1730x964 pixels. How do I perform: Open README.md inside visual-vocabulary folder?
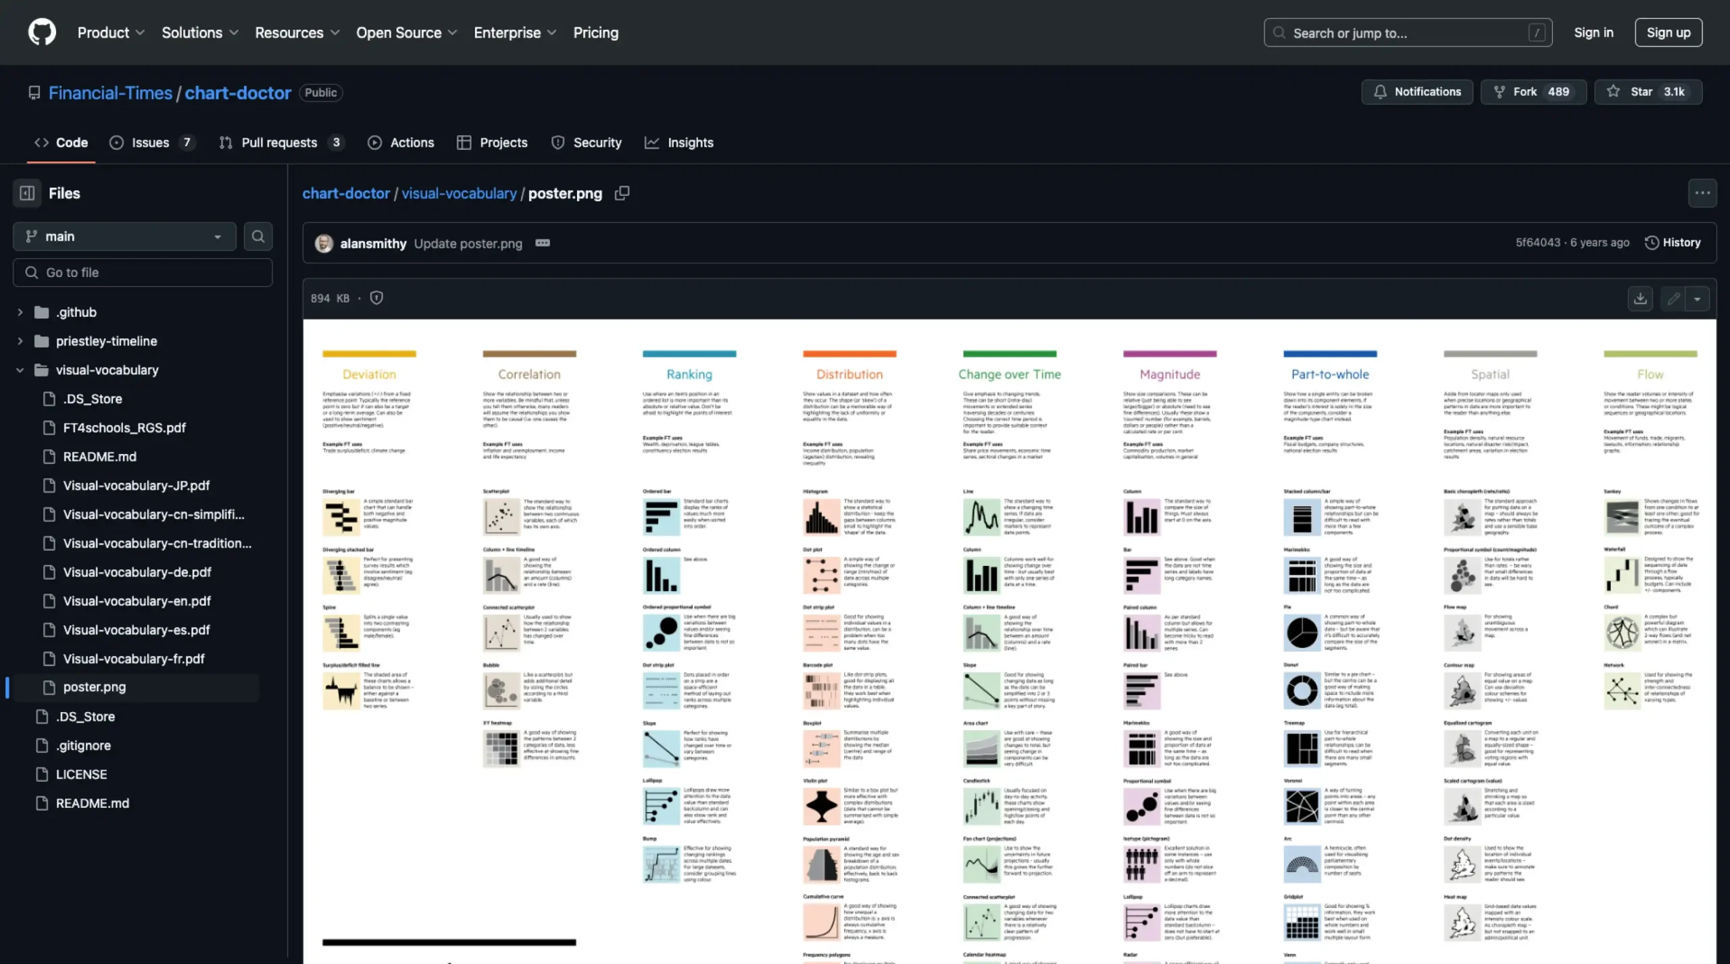tap(100, 457)
